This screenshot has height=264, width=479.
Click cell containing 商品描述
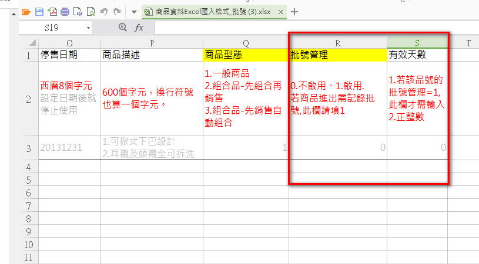[x=152, y=55]
